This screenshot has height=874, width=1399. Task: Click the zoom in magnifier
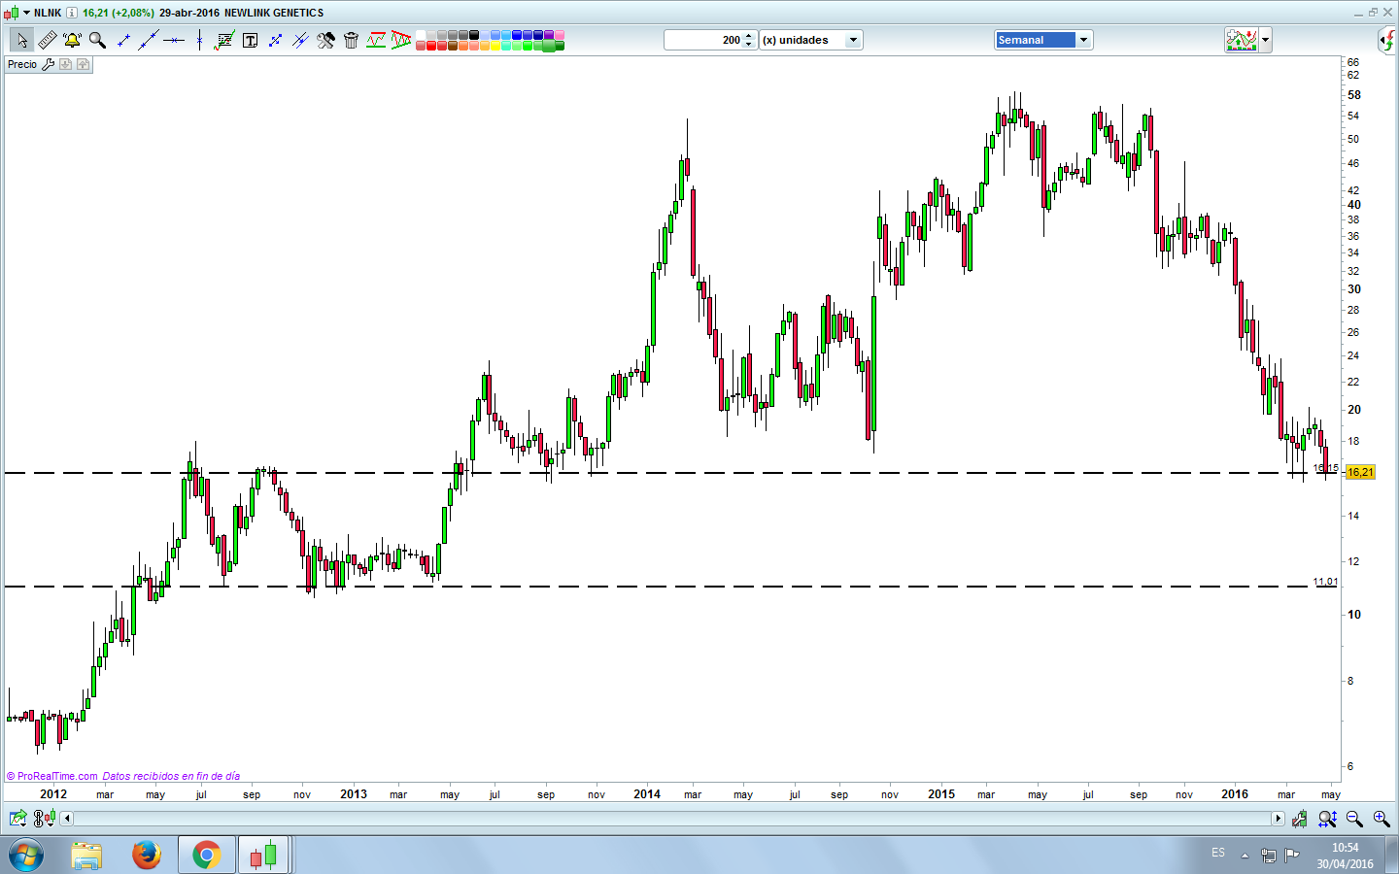click(x=1381, y=819)
